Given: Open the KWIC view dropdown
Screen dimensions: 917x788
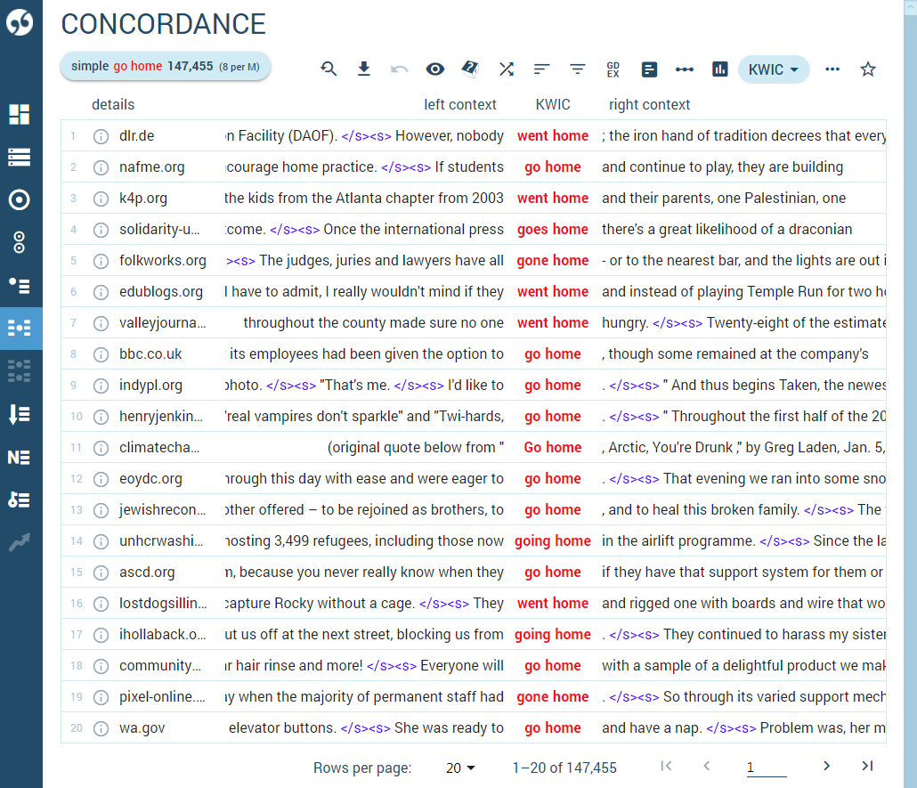Looking at the screenshot, I should coord(774,69).
